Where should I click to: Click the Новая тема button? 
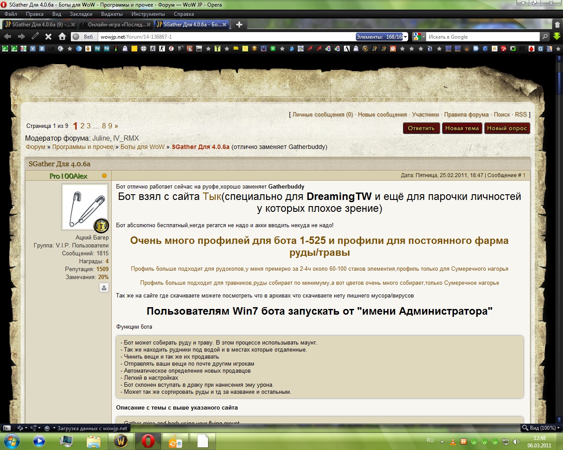(x=462, y=128)
